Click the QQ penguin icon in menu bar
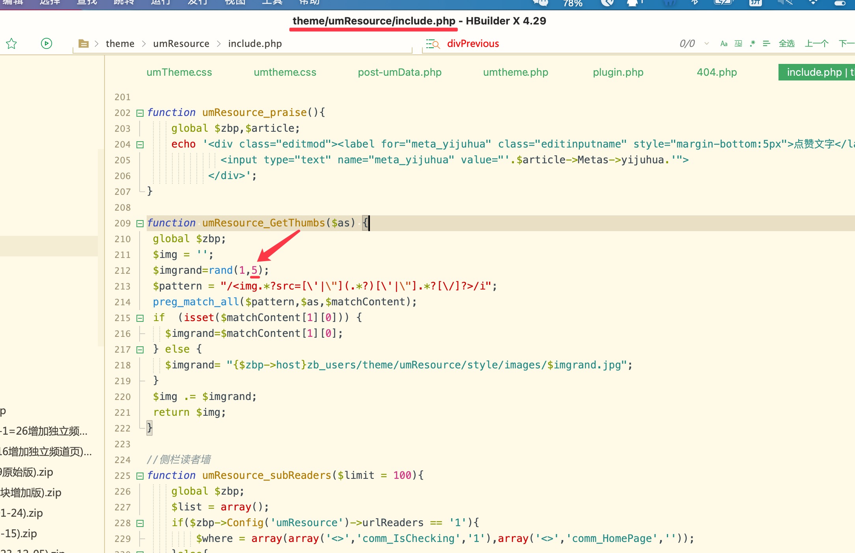This screenshot has height=553, width=855. pos(633,3)
